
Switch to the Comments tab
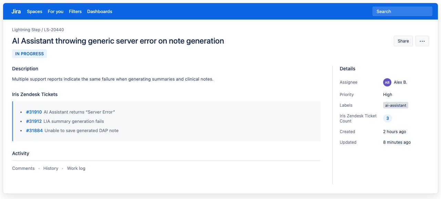pyautogui.click(x=23, y=168)
